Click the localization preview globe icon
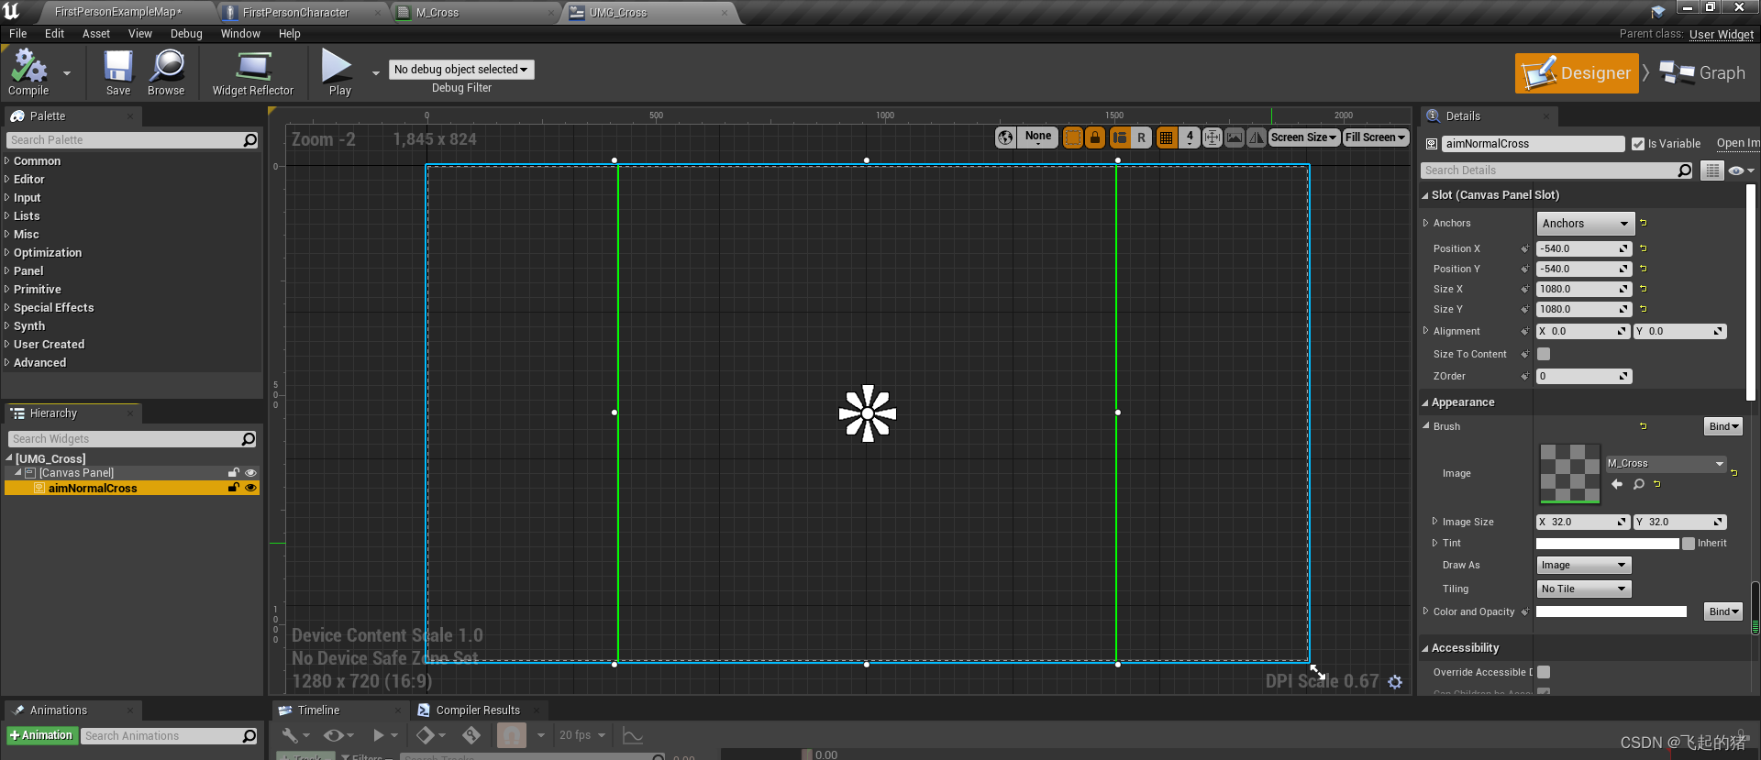The width and height of the screenshot is (1761, 760). point(1006,138)
